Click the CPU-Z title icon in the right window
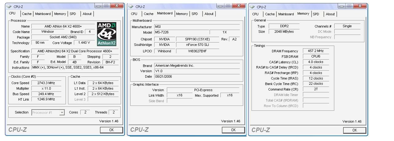The height and width of the screenshot is (141, 394). [252, 6]
